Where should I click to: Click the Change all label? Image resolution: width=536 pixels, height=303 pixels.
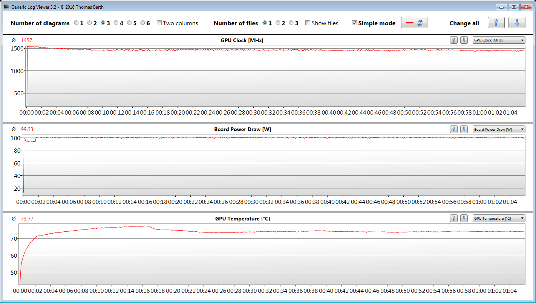coord(464,23)
